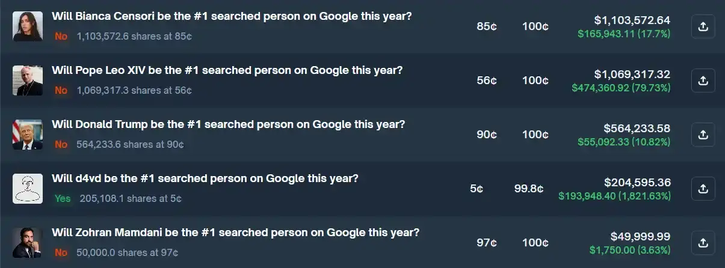This screenshot has width=725, height=268.
Task: Open the Donald Trump market question
Action: [x=228, y=124]
